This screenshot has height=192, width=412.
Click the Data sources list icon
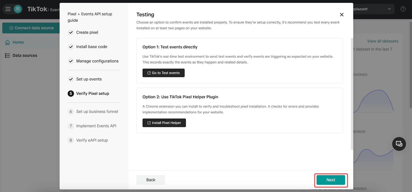7,55
